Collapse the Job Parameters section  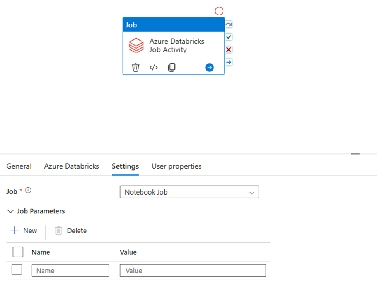click(10, 211)
